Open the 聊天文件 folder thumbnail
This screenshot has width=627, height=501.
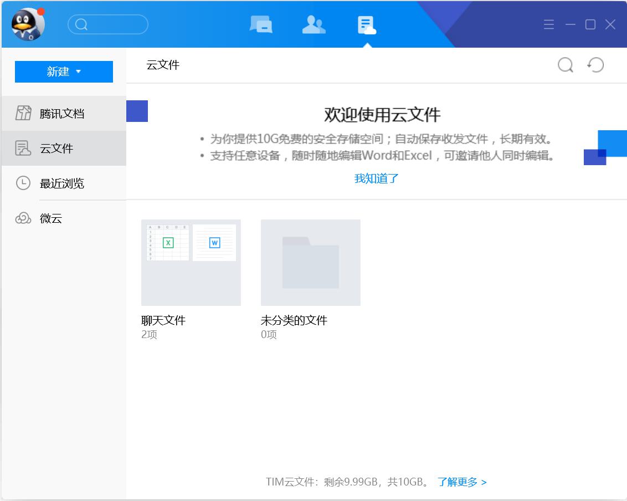click(x=191, y=262)
